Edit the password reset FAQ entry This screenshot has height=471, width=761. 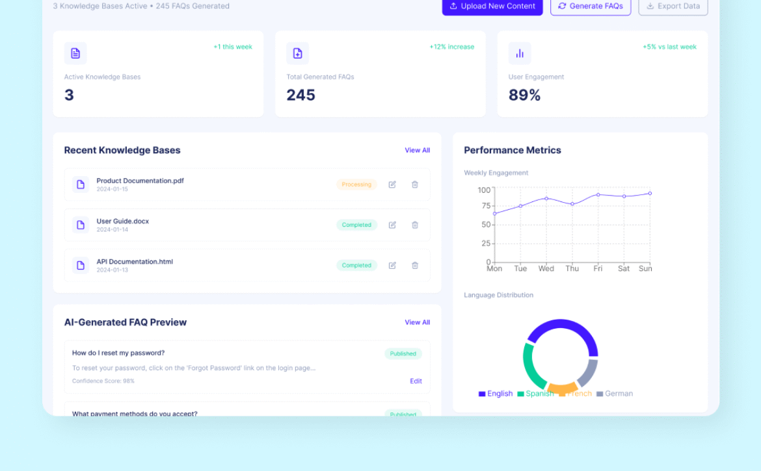click(x=416, y=381)
